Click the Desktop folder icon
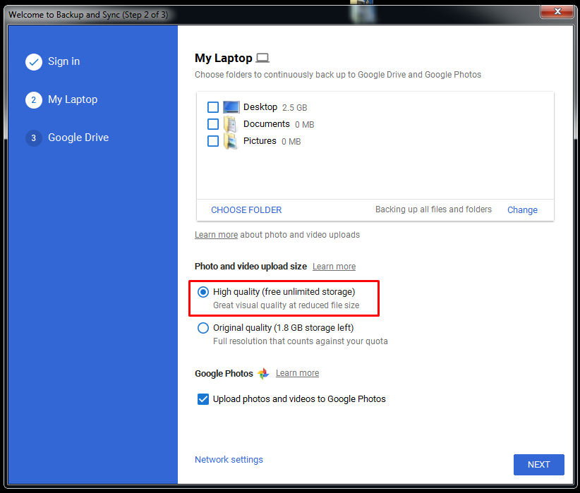Image resolution: width=580 pixels, height=493 pixels. (231, 107)
